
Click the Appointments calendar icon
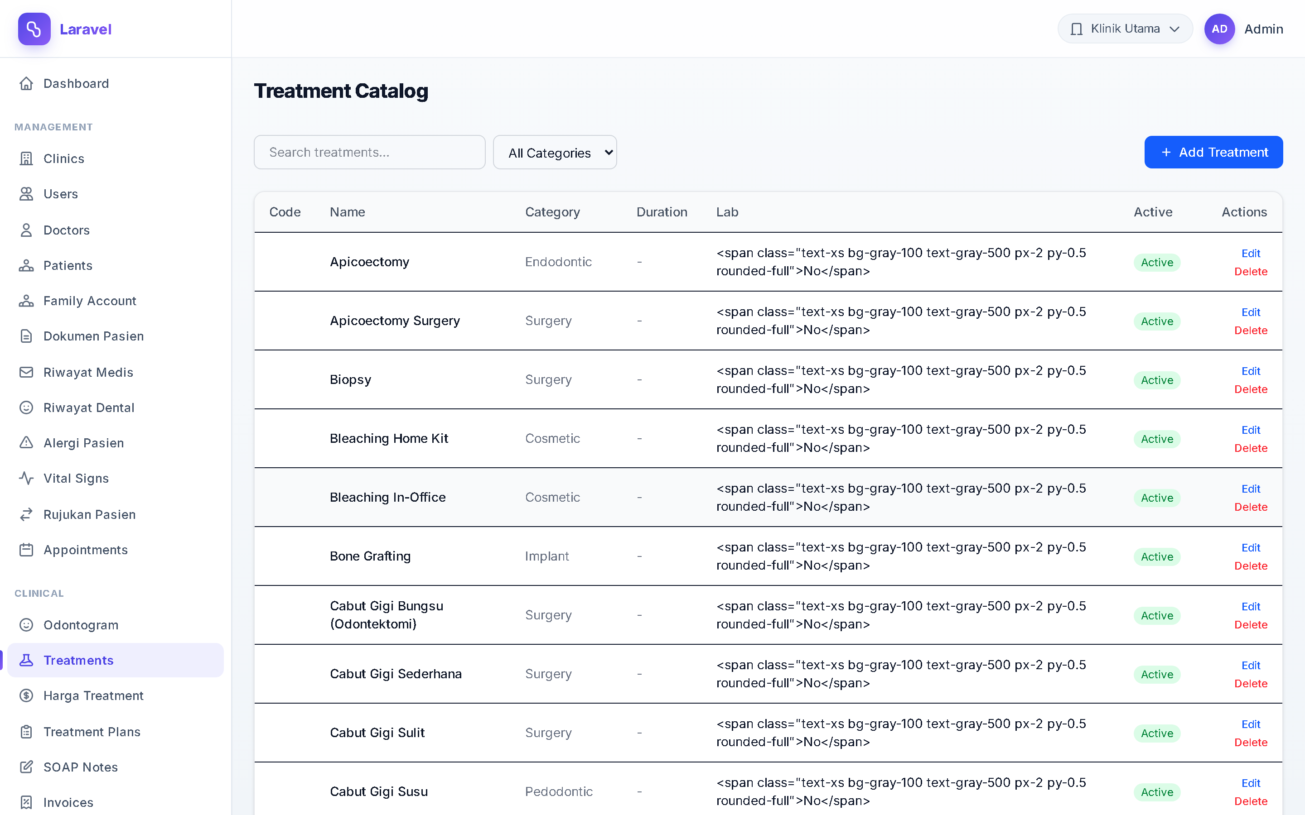(26, 550)
